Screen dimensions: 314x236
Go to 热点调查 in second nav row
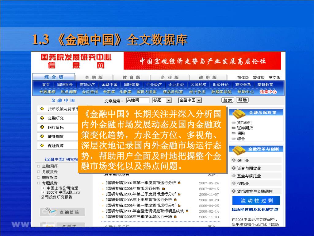tap(69, 92)
